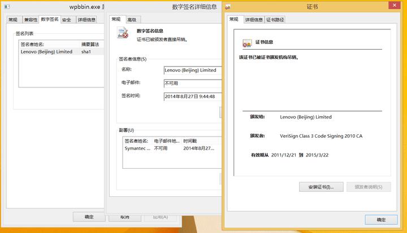Click 电子邮件地... column header in countersignatures
Viewport: 407px width, 233px height.
tap(167, 141)
